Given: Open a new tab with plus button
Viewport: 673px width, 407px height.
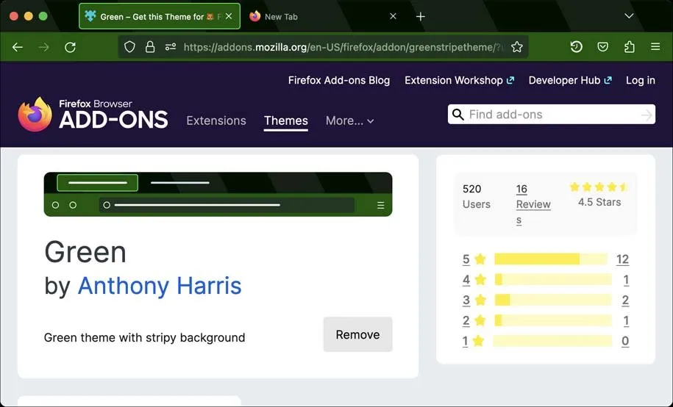Looking at the screenshot, I should 421,16.
